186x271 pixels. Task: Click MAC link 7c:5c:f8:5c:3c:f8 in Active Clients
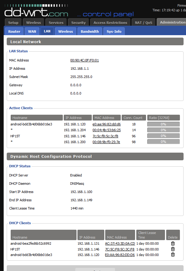[106, 136]
